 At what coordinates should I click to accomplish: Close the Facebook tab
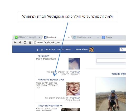(69, 37)
